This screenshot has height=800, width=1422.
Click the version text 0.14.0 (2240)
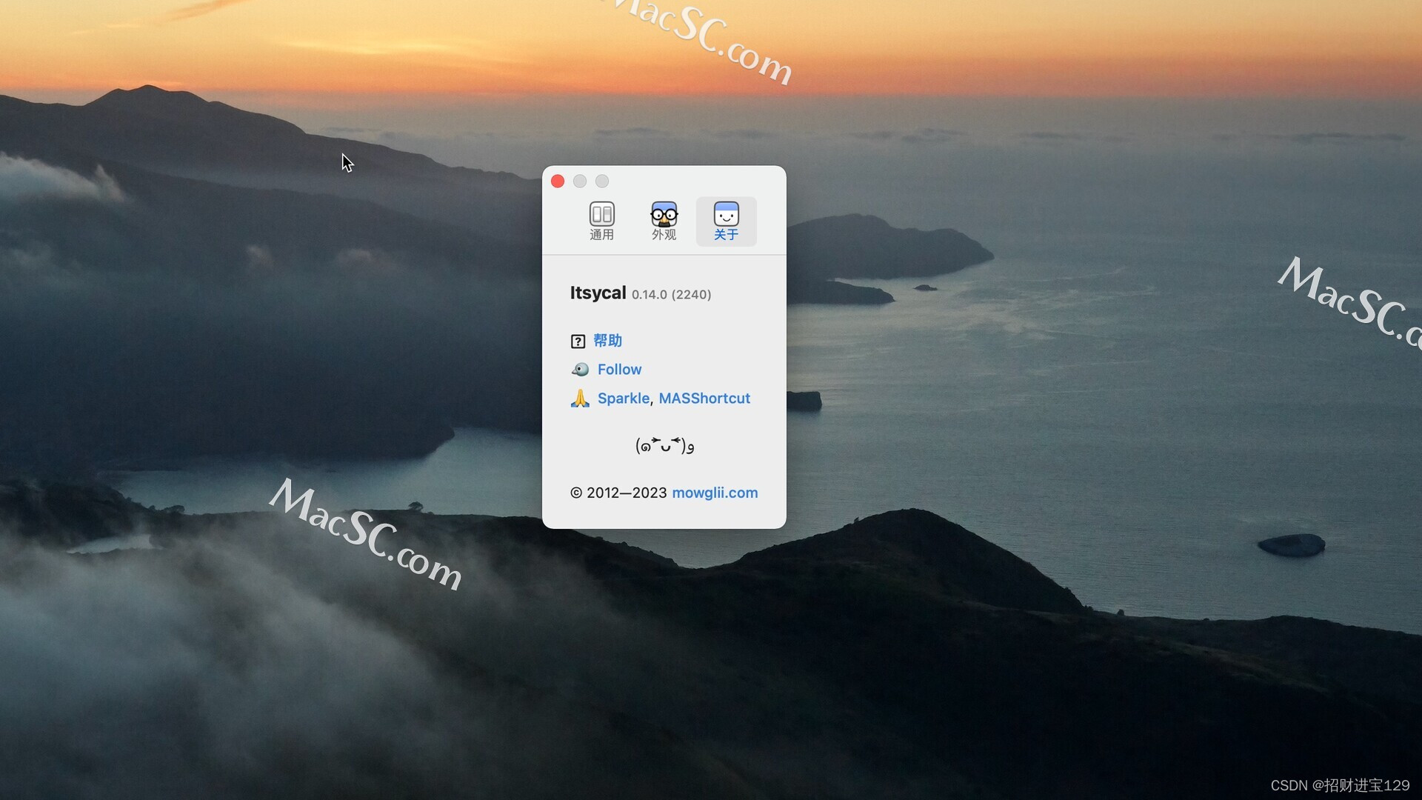tap(671, 295)
